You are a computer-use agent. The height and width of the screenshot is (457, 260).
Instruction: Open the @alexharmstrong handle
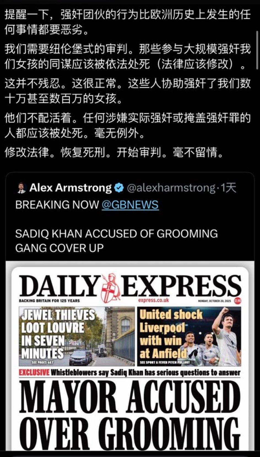tap(171, 188)
